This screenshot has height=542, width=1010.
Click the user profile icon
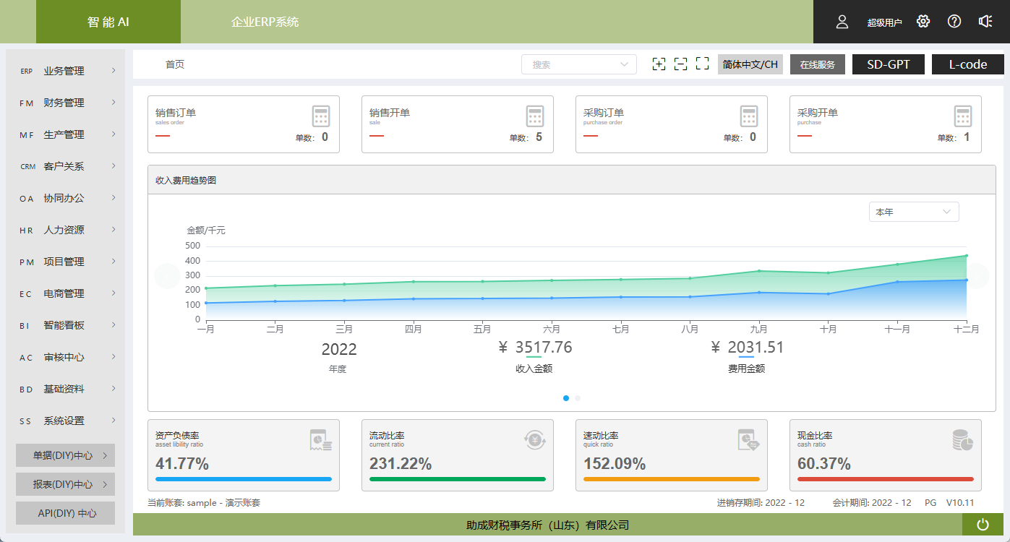[842, 22]
